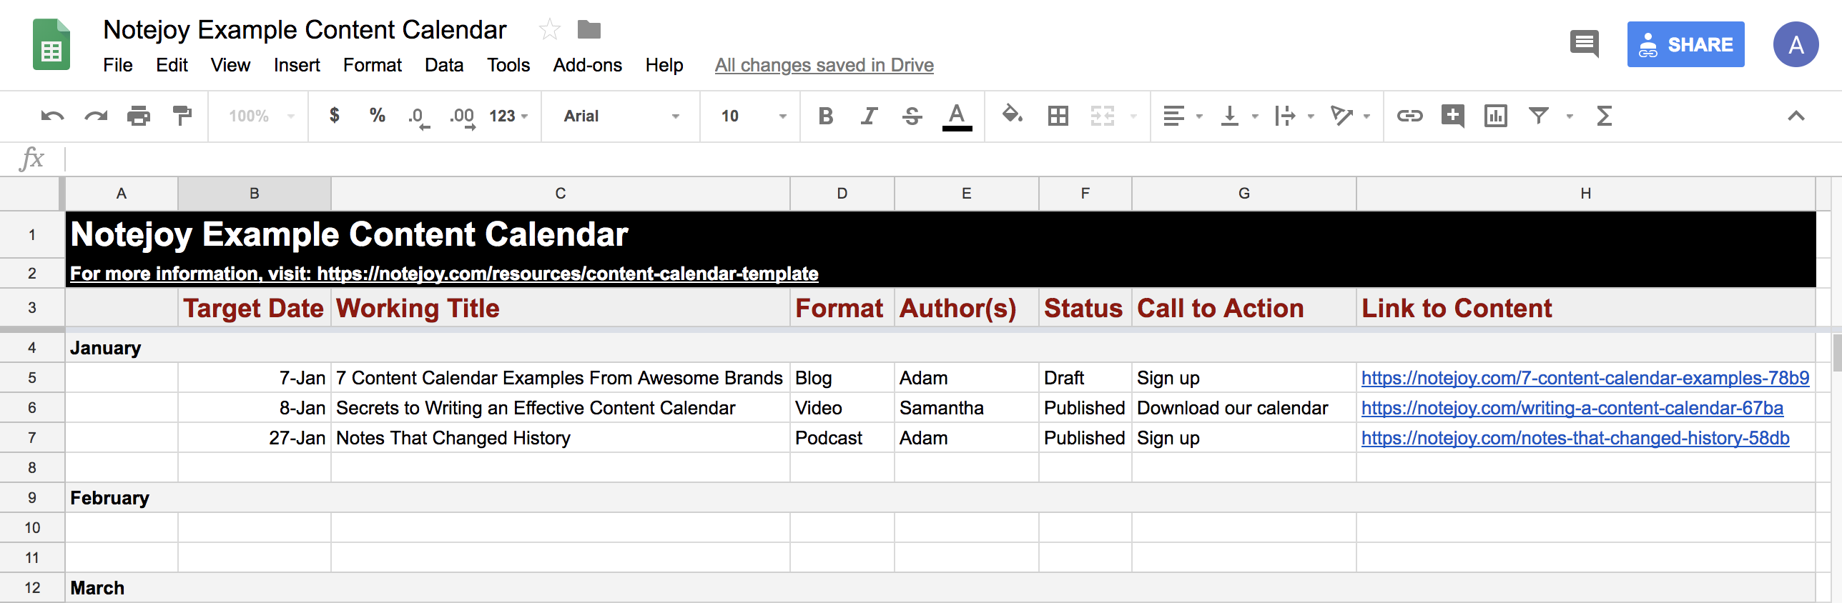Click the document title text

pos(305,29)
